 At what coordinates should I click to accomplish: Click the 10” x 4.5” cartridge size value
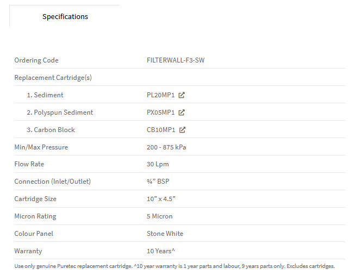(x=161, y=199)
